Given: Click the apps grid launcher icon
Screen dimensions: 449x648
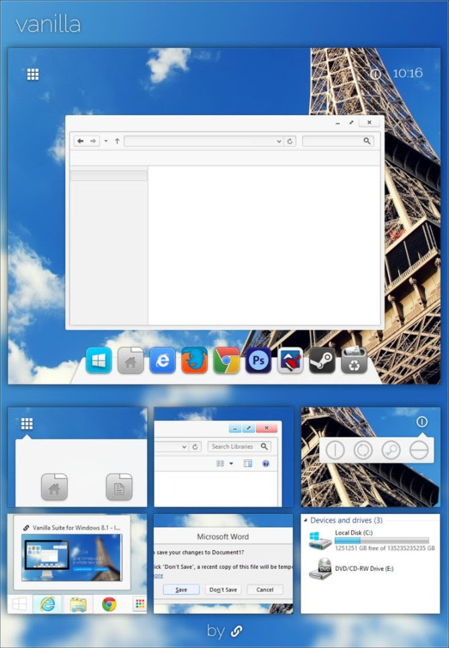Looking at the screenshot, I should point(33,74).
